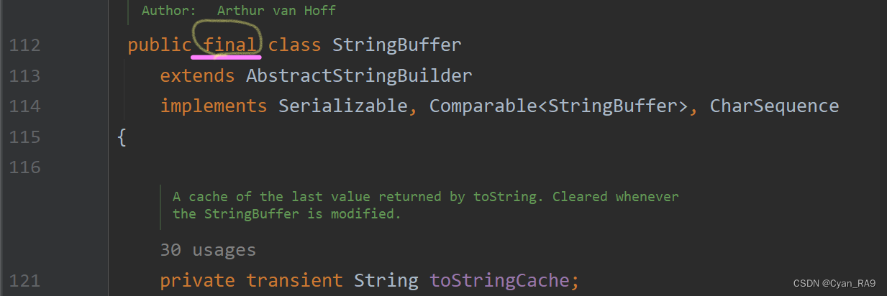
Task: Show the 30 usages inlay hint
Action: coord(208,250)
